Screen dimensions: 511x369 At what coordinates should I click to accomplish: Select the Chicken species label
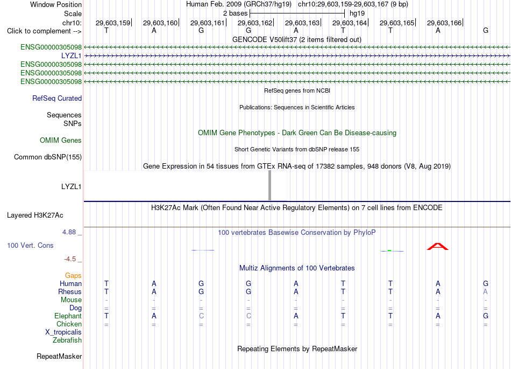69,324
